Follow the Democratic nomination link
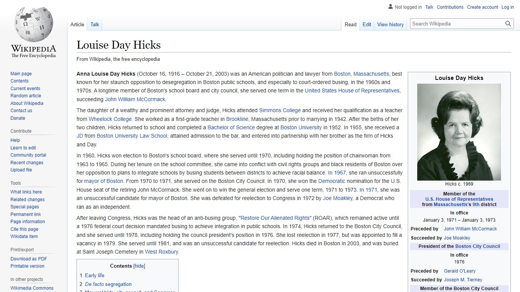The width and height of the screenshot is (520, 292). coord(332,181)
